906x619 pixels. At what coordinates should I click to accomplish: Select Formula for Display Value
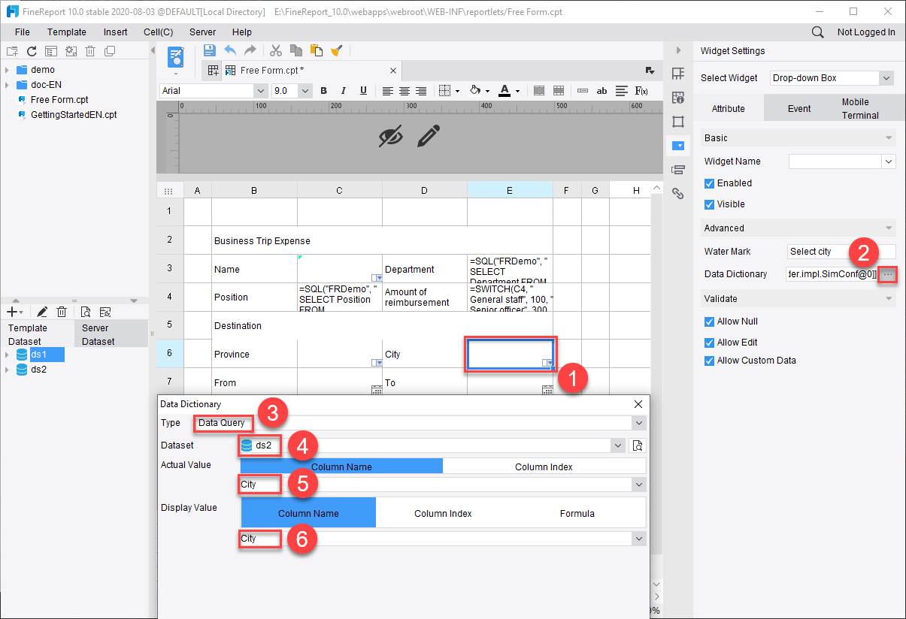point(577,513)
